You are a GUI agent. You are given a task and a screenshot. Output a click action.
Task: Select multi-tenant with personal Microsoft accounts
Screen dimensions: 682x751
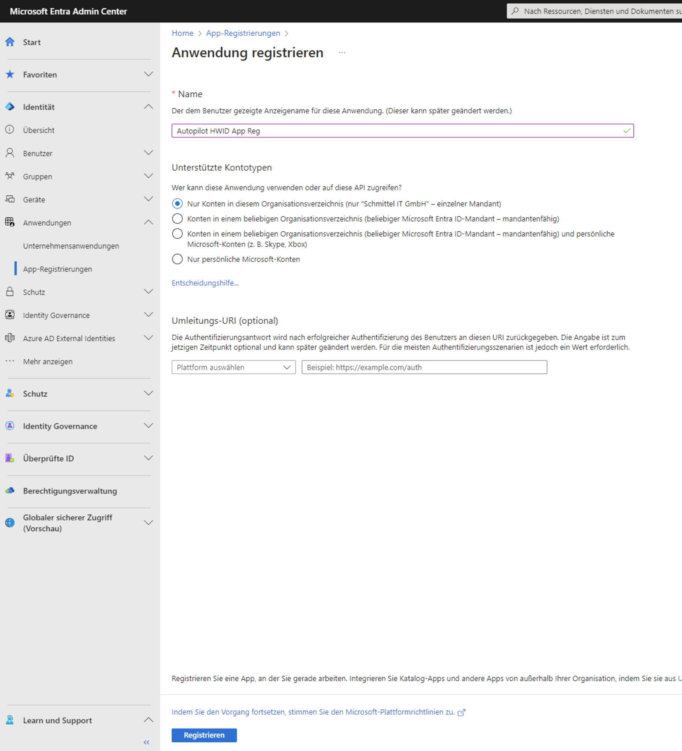pyautogui.click(x=177, y=233)
